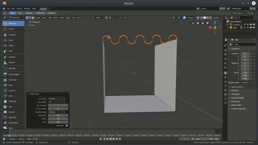The width and height of the screenshot is (258, 145).
Task: Click the green Y axis on navigation gizmo
Action: click(215, 28)
